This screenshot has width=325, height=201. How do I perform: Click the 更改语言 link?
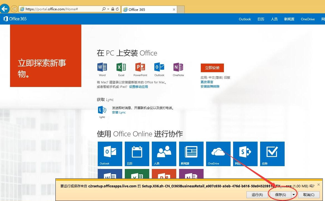point(207,82)
